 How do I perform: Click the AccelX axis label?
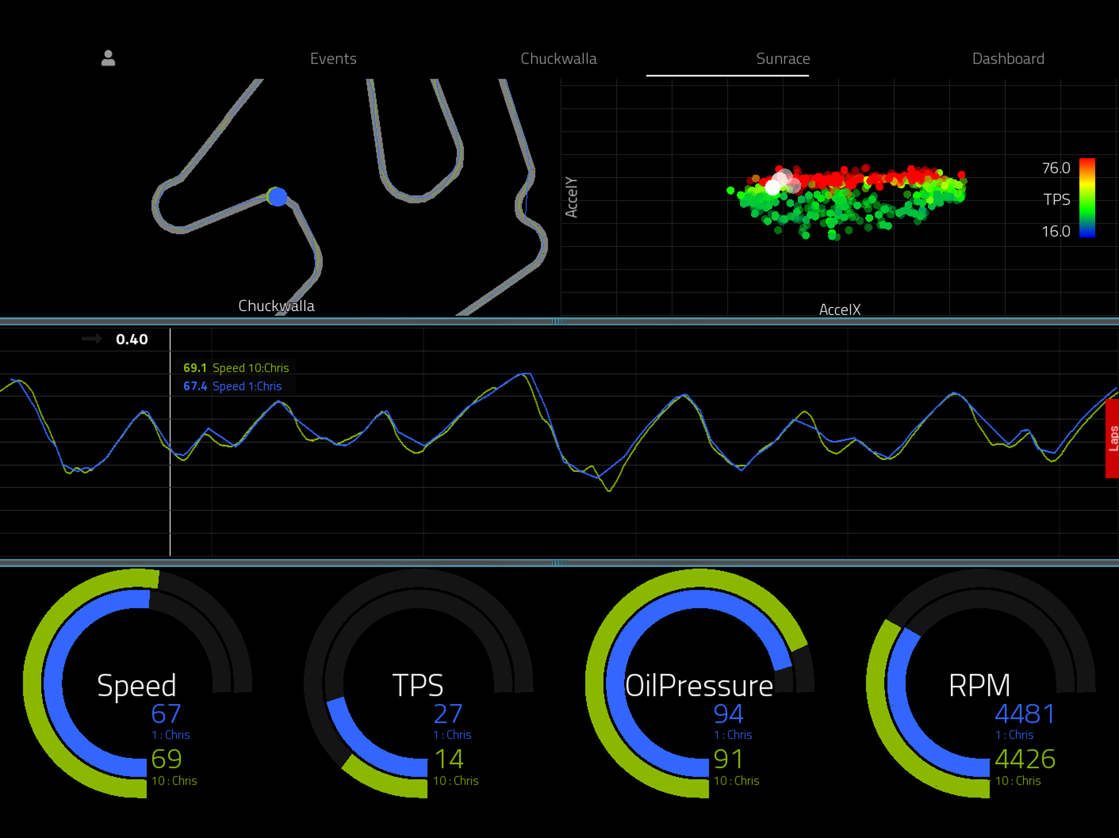click(840, 309)
